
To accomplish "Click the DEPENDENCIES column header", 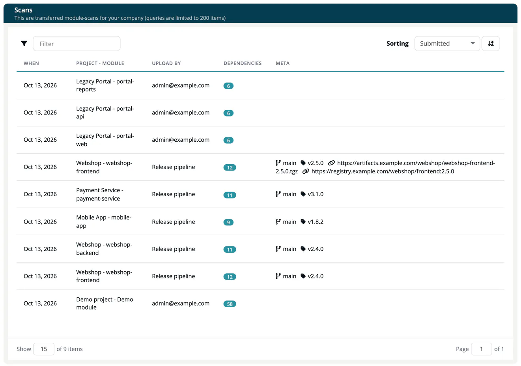I will tap(243, 63).
